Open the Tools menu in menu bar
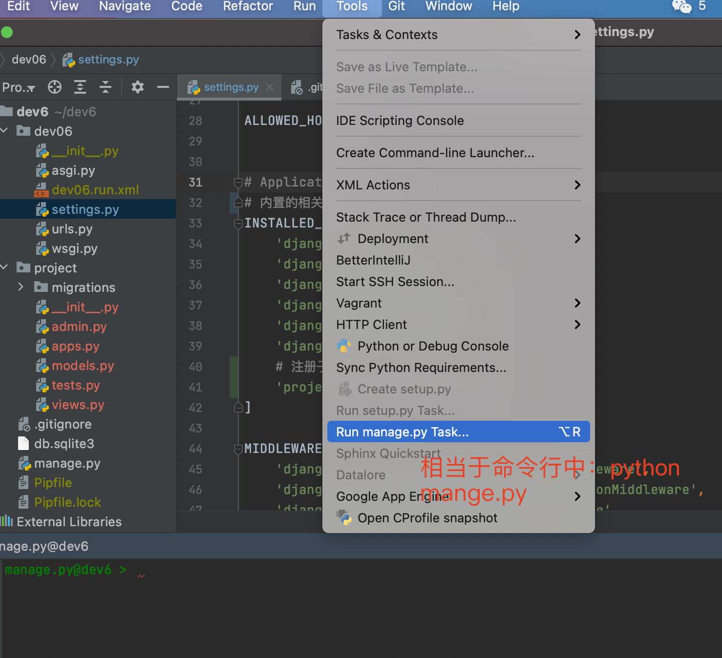 point(352,6)
